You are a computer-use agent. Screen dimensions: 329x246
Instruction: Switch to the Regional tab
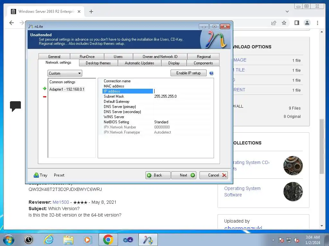tap(203, 56)
